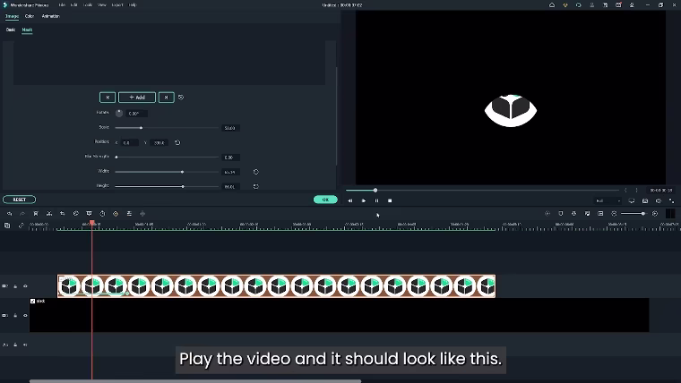Pause the preview video
This screenshot has height=383, width=681.
tap(376, 200)
